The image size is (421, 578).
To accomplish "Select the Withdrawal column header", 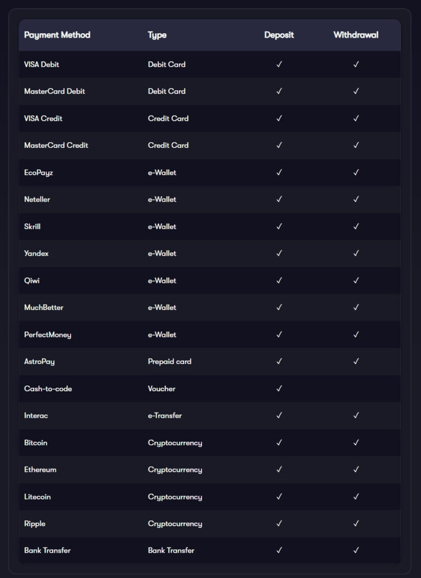I will click(356, 35).
